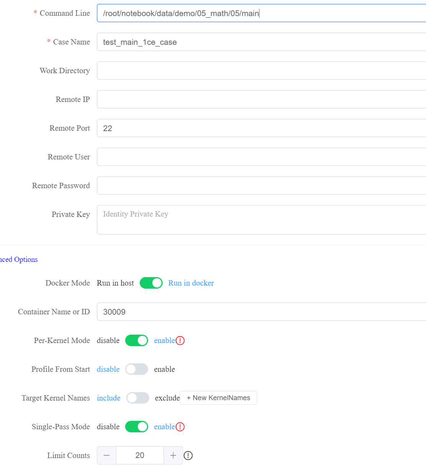Switch Target Kernel Names to exclude
The height and width of the screenshot is (468, 426).
point(138,398)
